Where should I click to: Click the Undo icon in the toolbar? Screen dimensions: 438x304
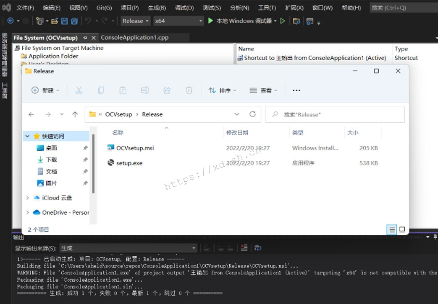(88, 21)
